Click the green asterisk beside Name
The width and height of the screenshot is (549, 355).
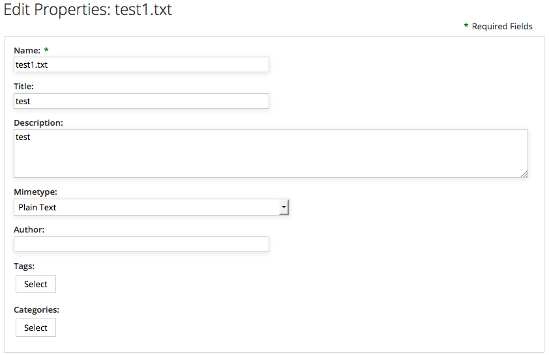(46, 50)
